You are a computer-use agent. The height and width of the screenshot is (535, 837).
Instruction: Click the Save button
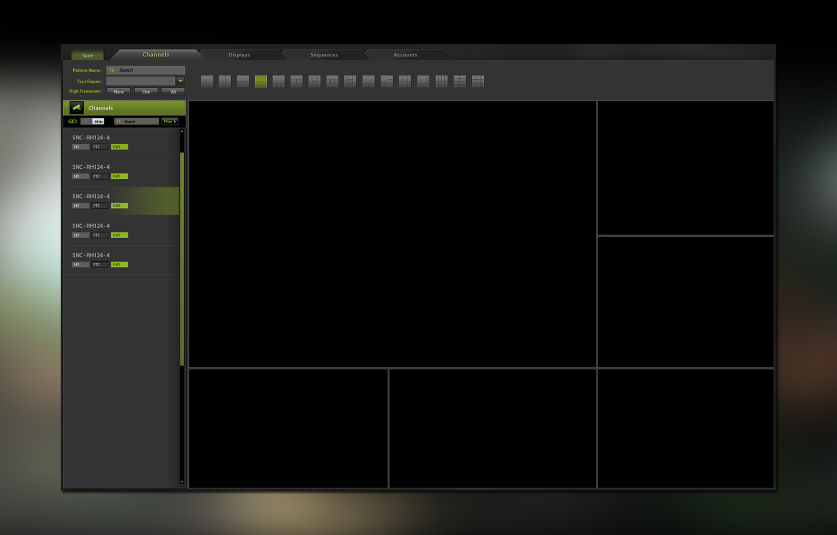coord(87,55)
